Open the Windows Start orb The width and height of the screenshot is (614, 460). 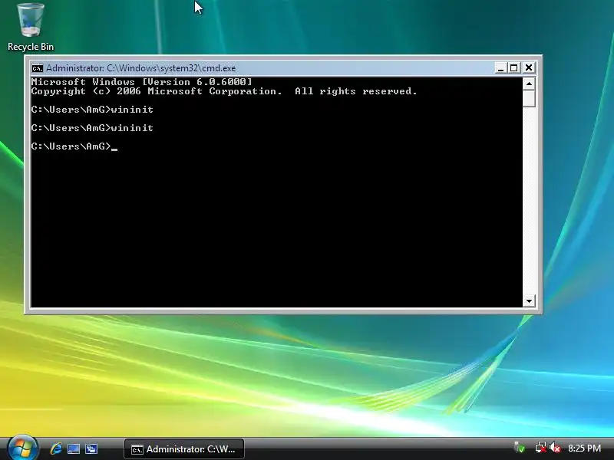coord(22,448)
